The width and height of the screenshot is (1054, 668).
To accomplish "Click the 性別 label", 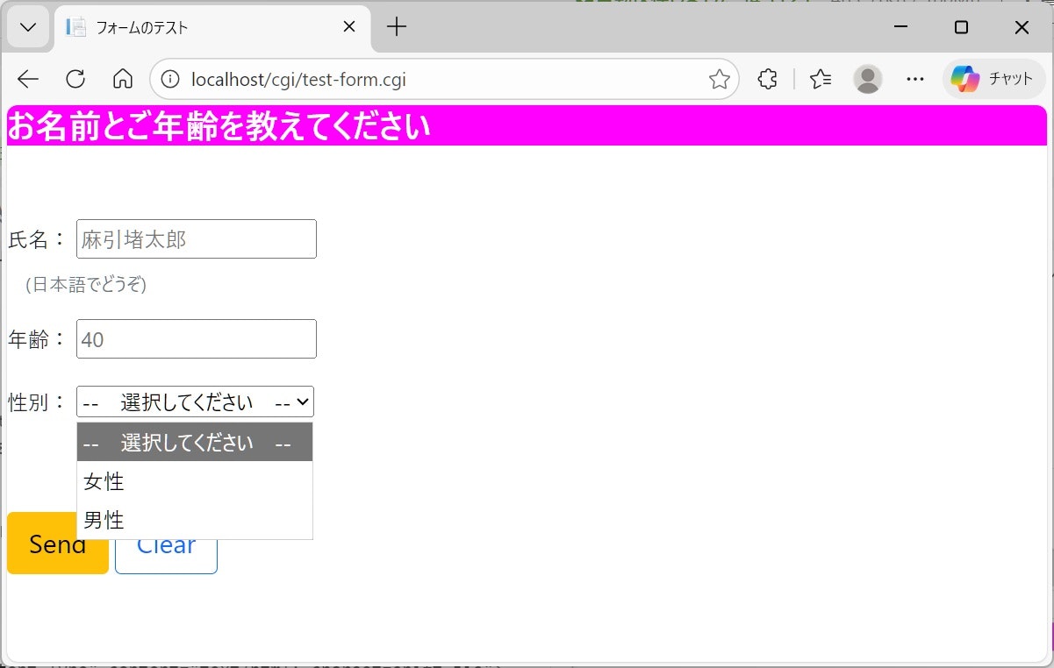I will point(36,402).
